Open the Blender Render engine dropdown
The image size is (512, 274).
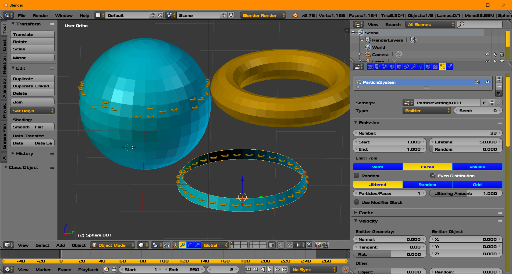pyautogui.click(x=263, y=15)
